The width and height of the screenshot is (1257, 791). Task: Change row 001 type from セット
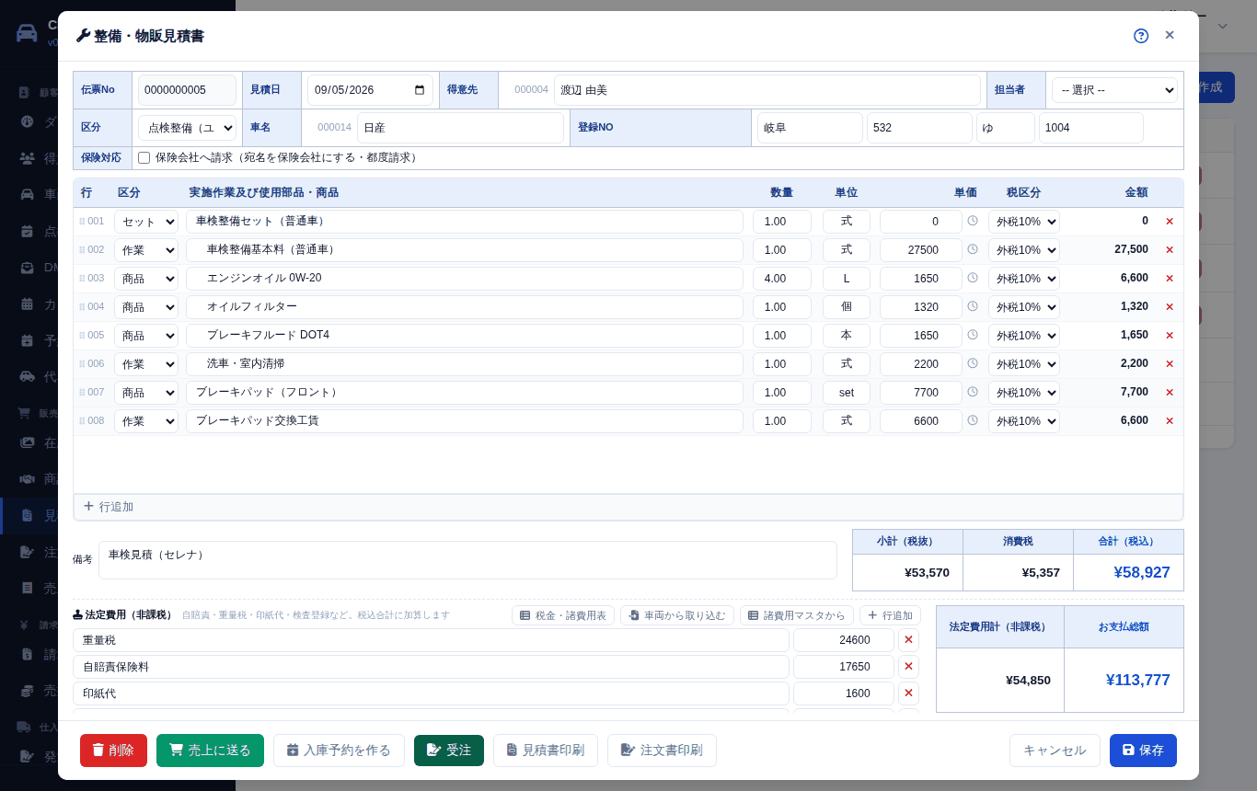pyautogui.click(x=146, y=222)
